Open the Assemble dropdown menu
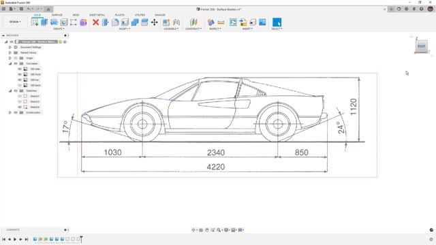 click(x=171, y=29)
